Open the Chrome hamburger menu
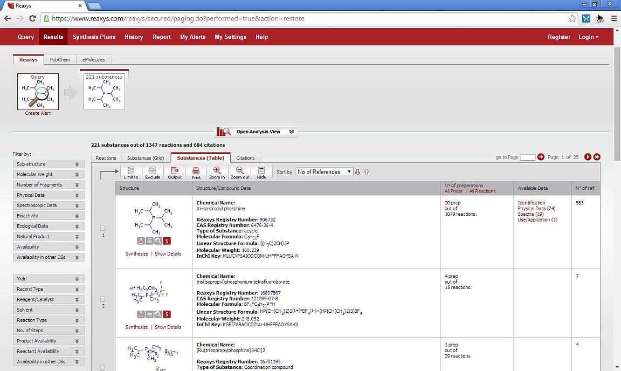The image size is (621, 371). coord(614,18)
